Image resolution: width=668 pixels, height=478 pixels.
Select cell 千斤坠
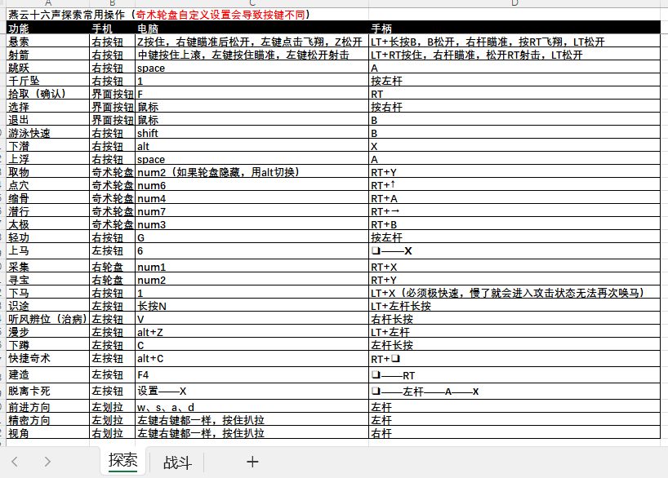click(x=47, y=81)
